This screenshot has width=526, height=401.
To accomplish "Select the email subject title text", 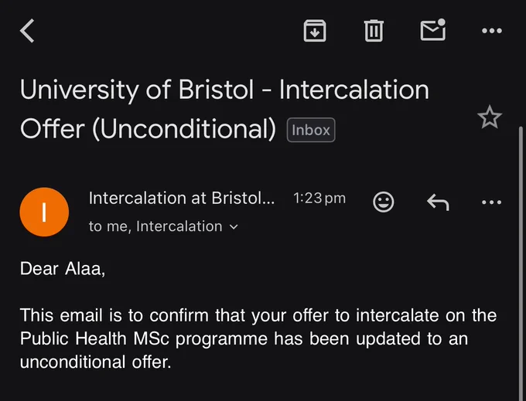I will click(224, 109).
